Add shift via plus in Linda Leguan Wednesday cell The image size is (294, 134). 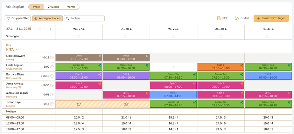(174, 67)
